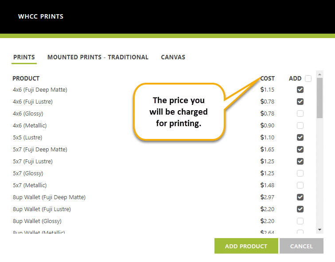The width and height of the screenshot is (335, 262).
Task: Click the scrollbar up arrow
Action: point(319,74)
